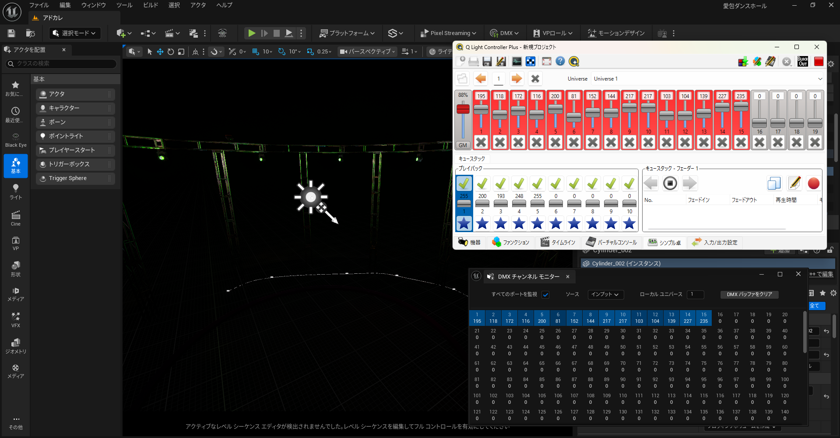Click the GM grand master slider handle

pyautogui.click(x=463, y=109)
